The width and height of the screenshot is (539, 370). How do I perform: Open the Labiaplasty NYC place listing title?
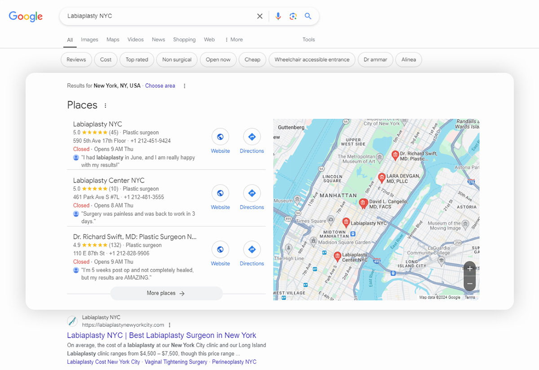tap(97, 124)
